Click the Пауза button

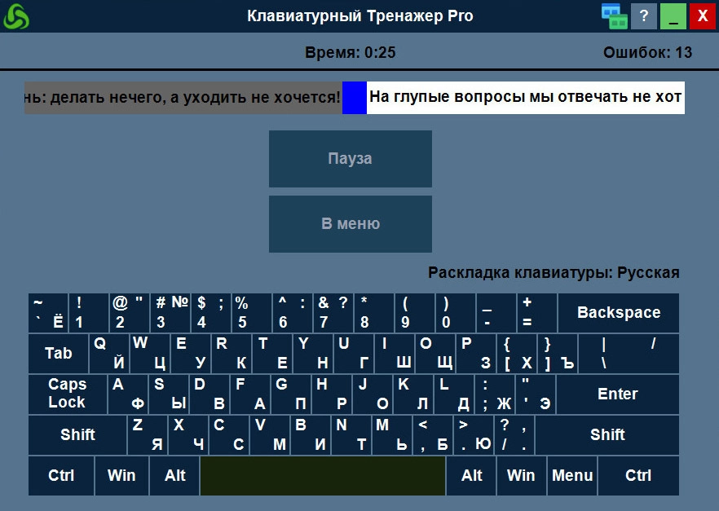[351, 159]
